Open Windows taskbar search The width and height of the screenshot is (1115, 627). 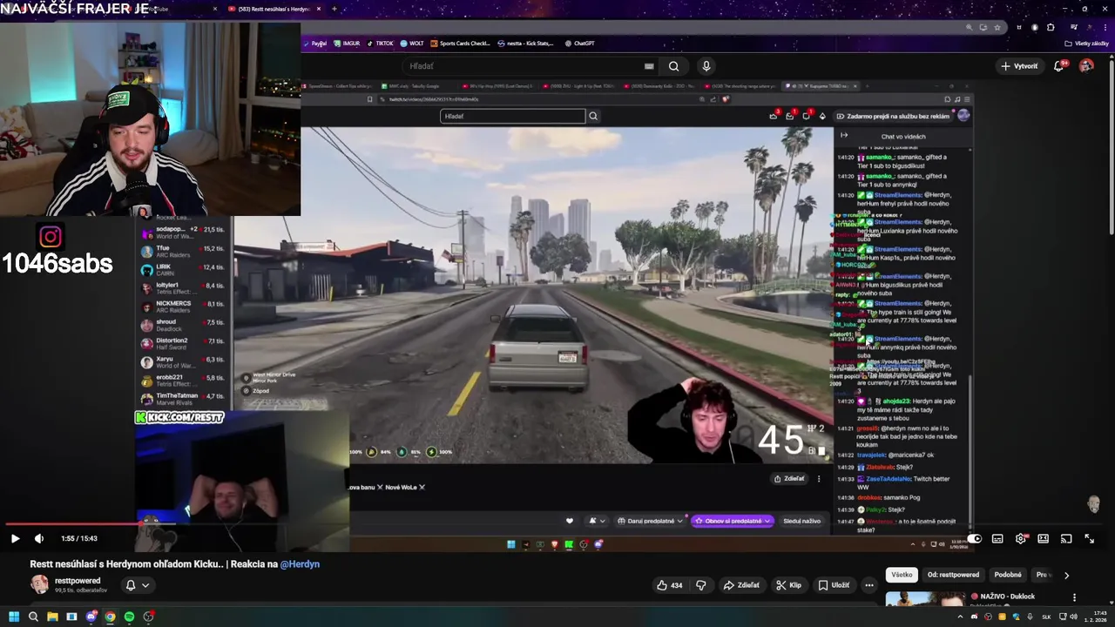(x=33, y=617)
